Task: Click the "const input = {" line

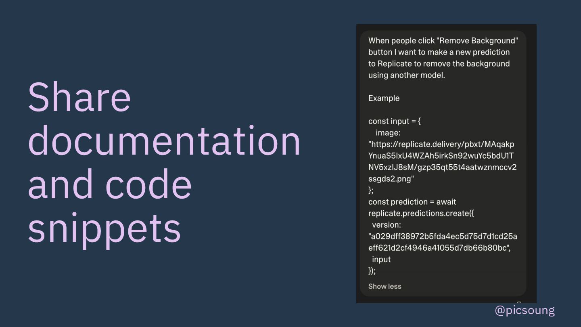Action: [x=394, y=121]
